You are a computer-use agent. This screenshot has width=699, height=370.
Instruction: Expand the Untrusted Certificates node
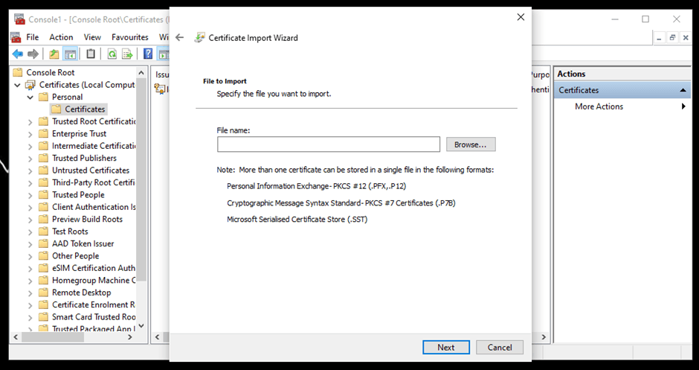click(x=30, y=170)
